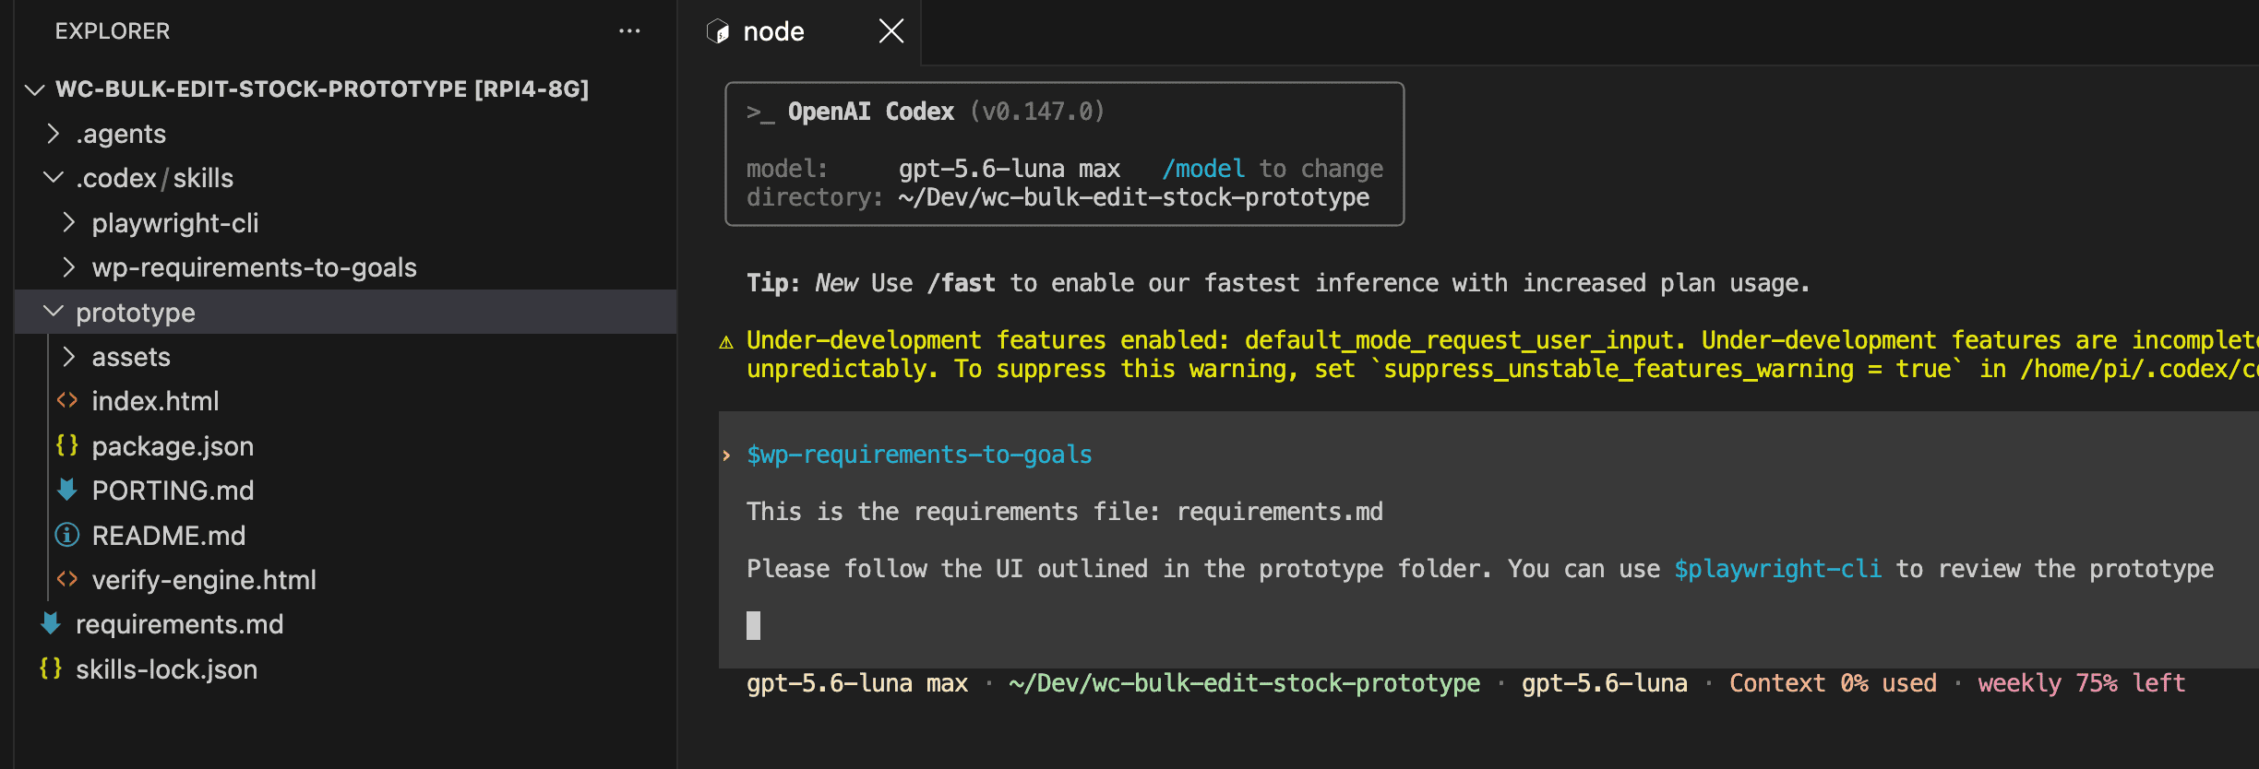Open Explorer more actions ellipsis menu
Viewport: 2259px width, 769px height.
(x=629, y=31)
